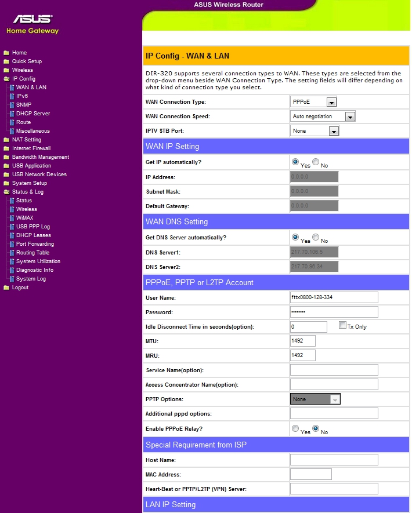Image resolution: width=412 pixels, height=513 pixels.
Task: Click the folder icon next to Internet Firewall
Action: pyautogui.click(x=6, y=148)
